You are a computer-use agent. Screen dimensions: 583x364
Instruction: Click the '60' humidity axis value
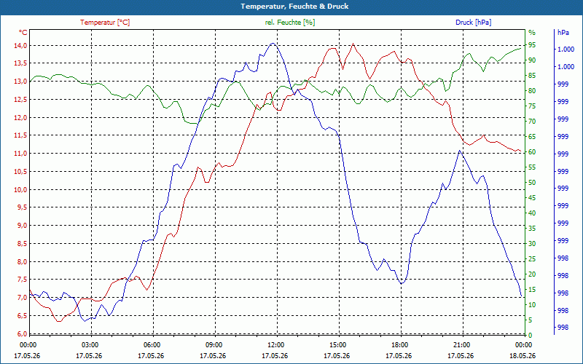click(x=532, y=152)
